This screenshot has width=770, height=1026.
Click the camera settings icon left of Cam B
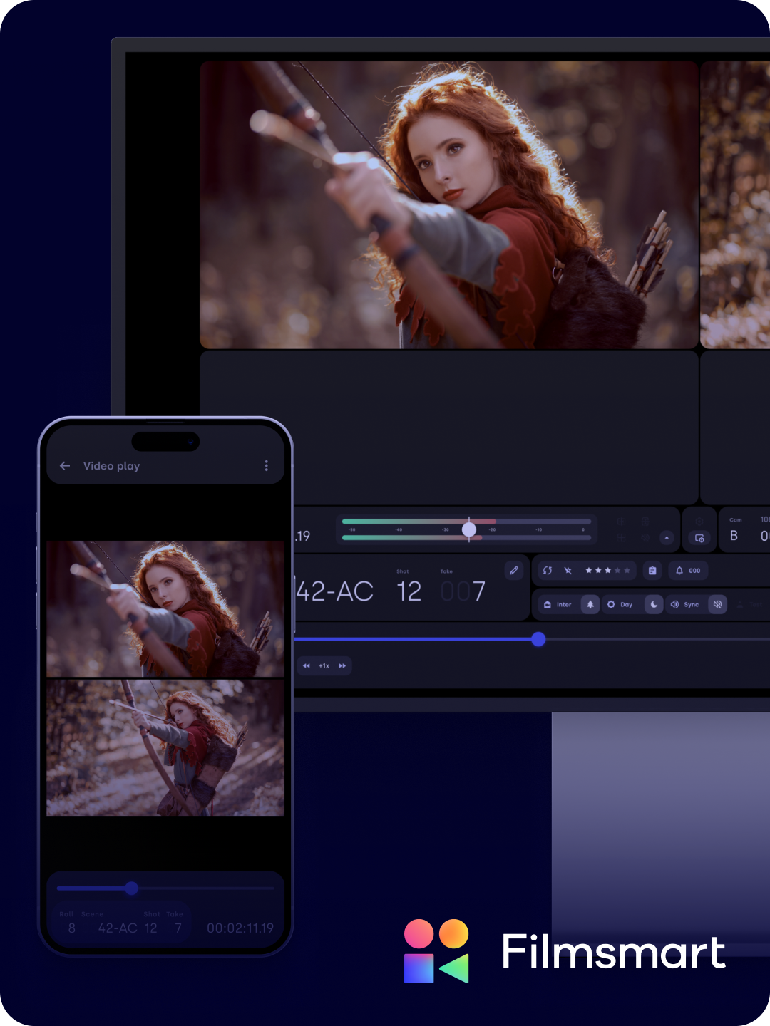click(699, 538)
